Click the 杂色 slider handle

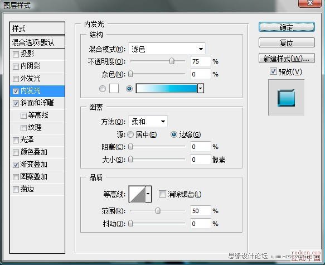click(130, 74)
